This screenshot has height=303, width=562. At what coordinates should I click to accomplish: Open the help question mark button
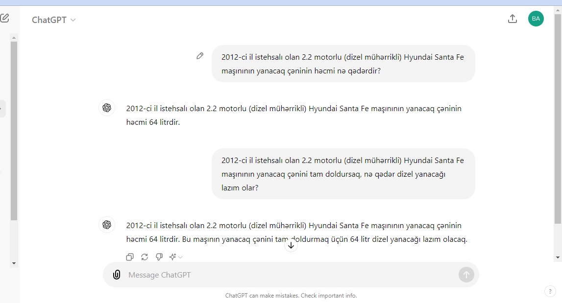pyautogui.click(x=550, y=292)
